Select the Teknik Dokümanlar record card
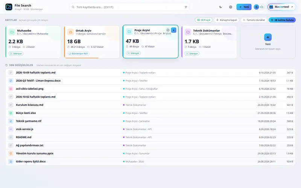 point(209,42)
